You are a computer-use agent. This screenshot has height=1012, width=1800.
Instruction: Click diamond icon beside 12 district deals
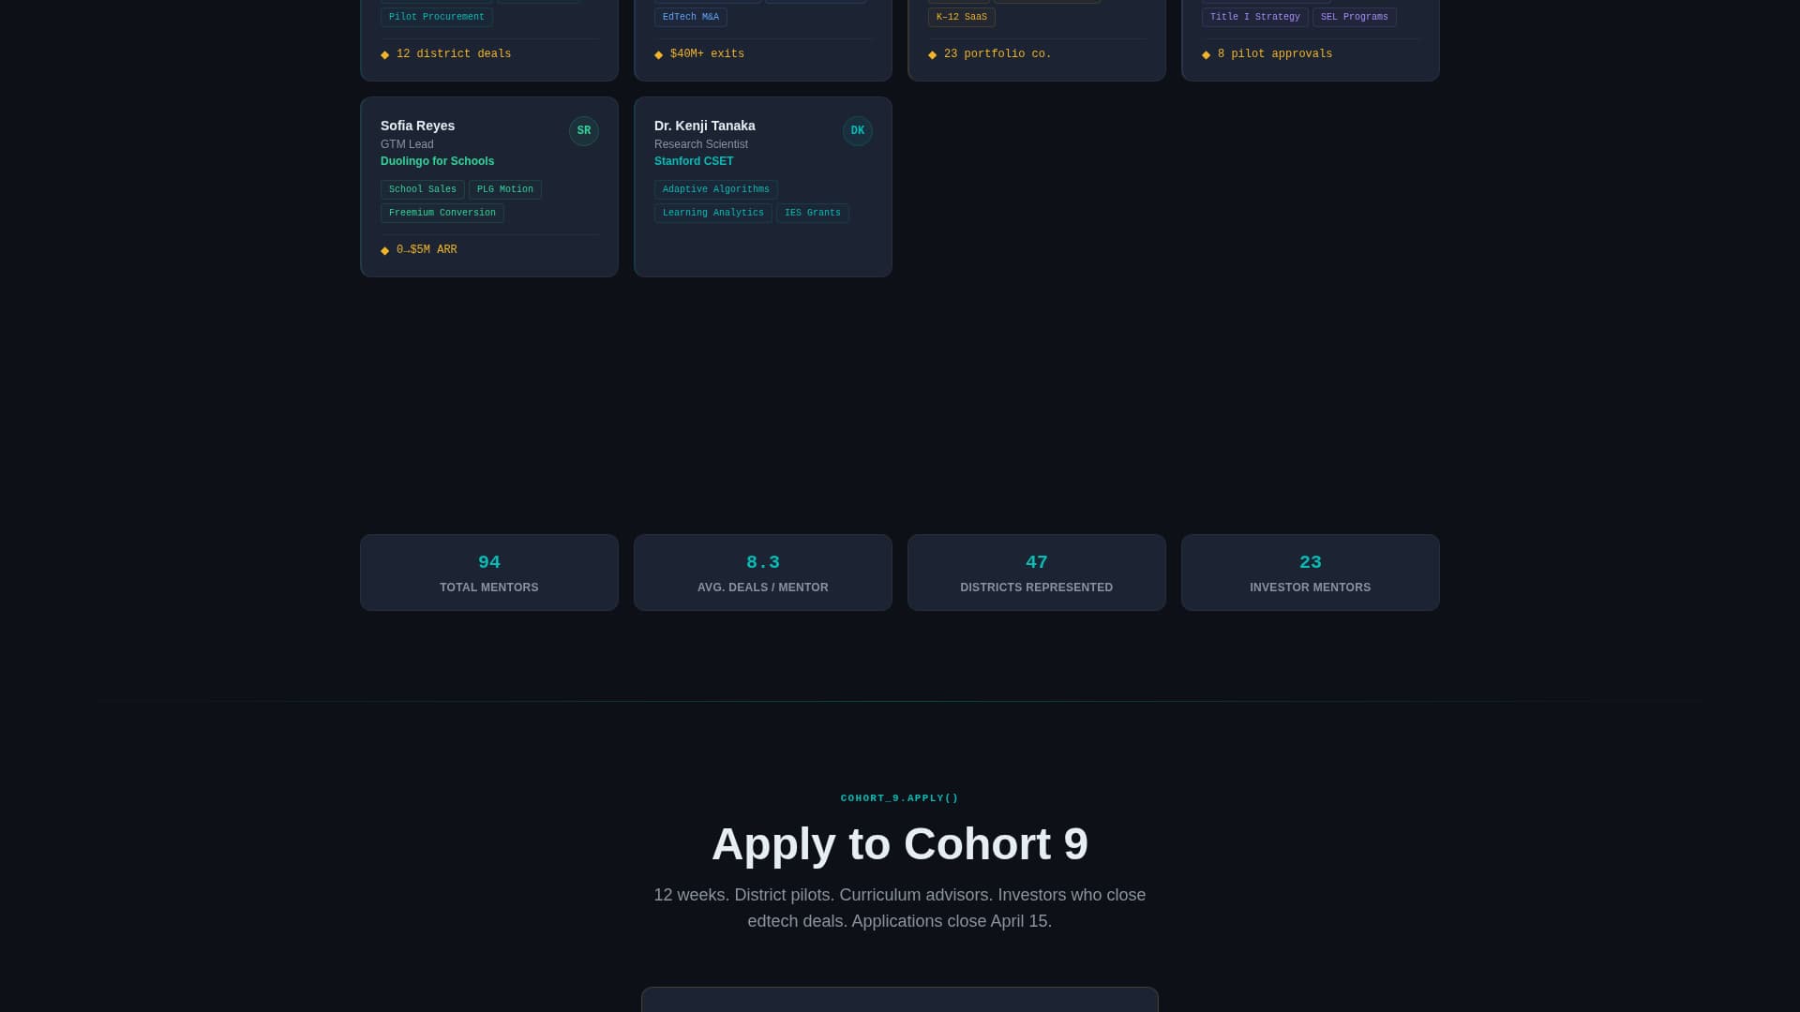pos(384,55)
